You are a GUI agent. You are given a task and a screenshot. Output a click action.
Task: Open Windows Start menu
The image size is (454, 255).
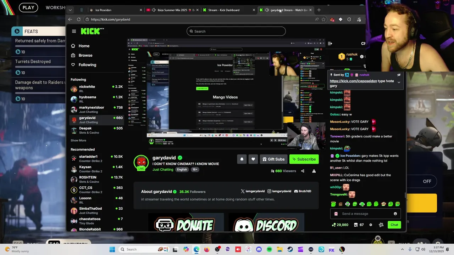click(x=112, y=249)
